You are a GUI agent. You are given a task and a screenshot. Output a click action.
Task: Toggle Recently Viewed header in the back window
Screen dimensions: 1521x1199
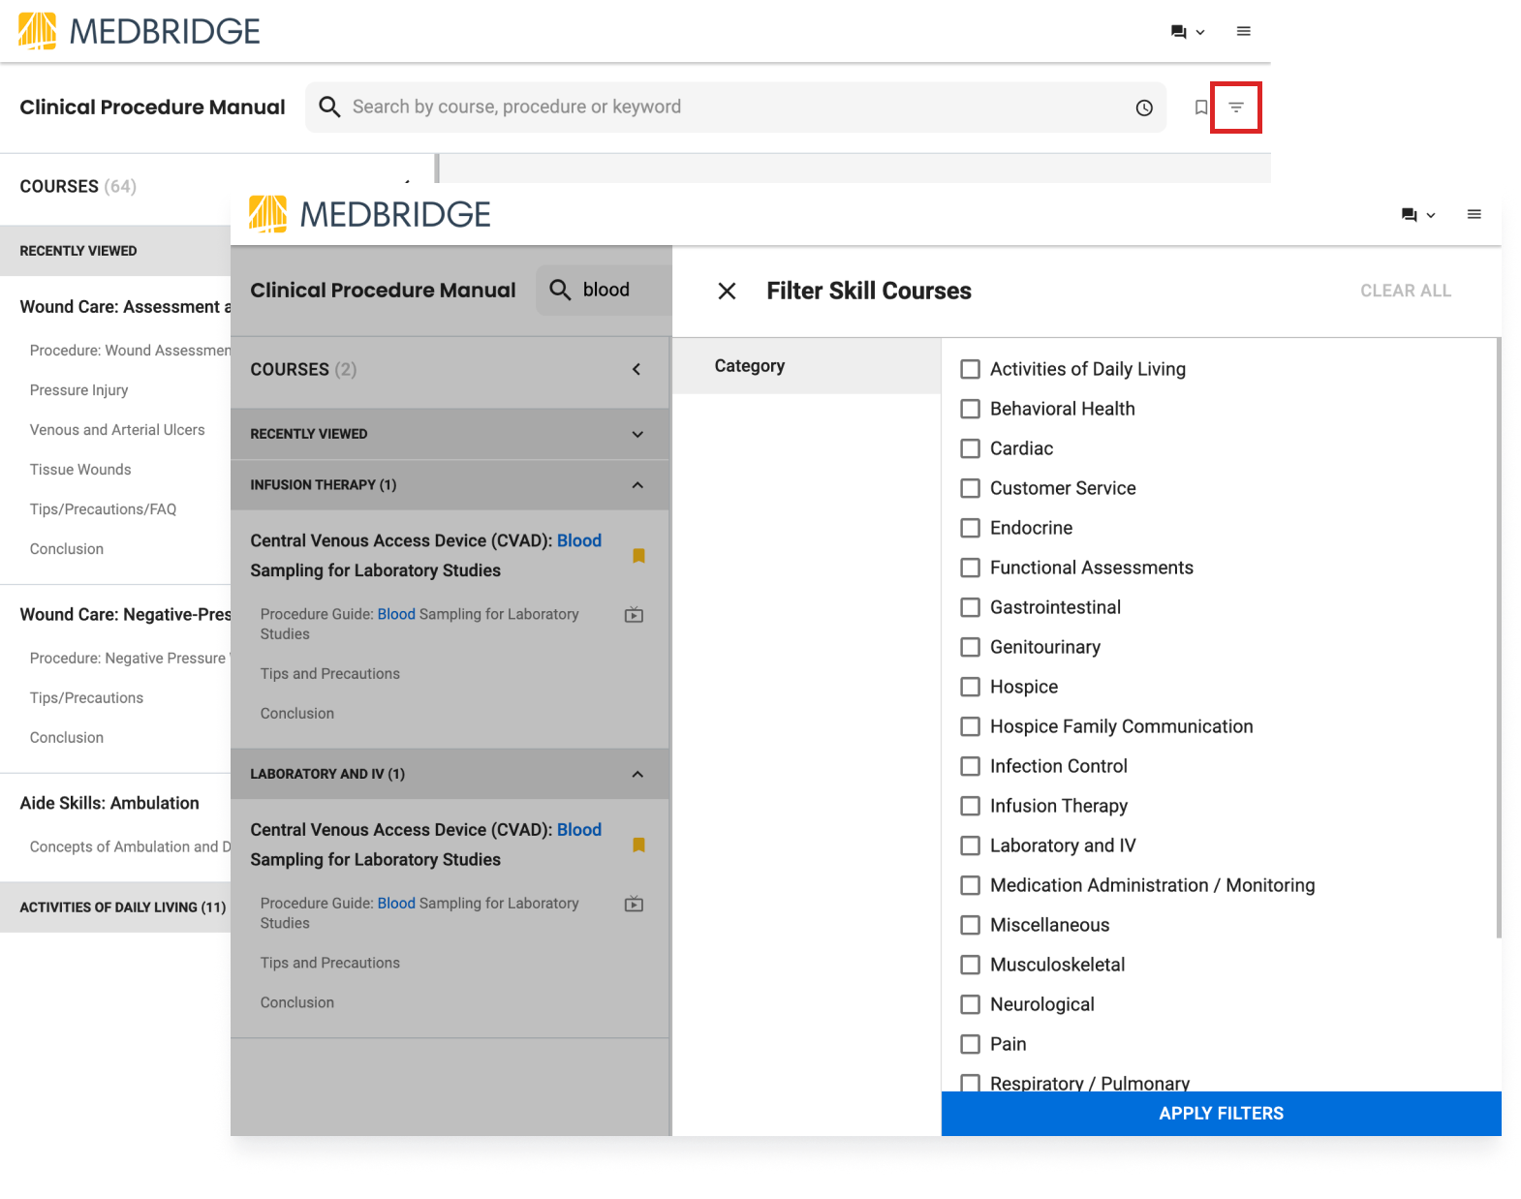tap(115, 251)
